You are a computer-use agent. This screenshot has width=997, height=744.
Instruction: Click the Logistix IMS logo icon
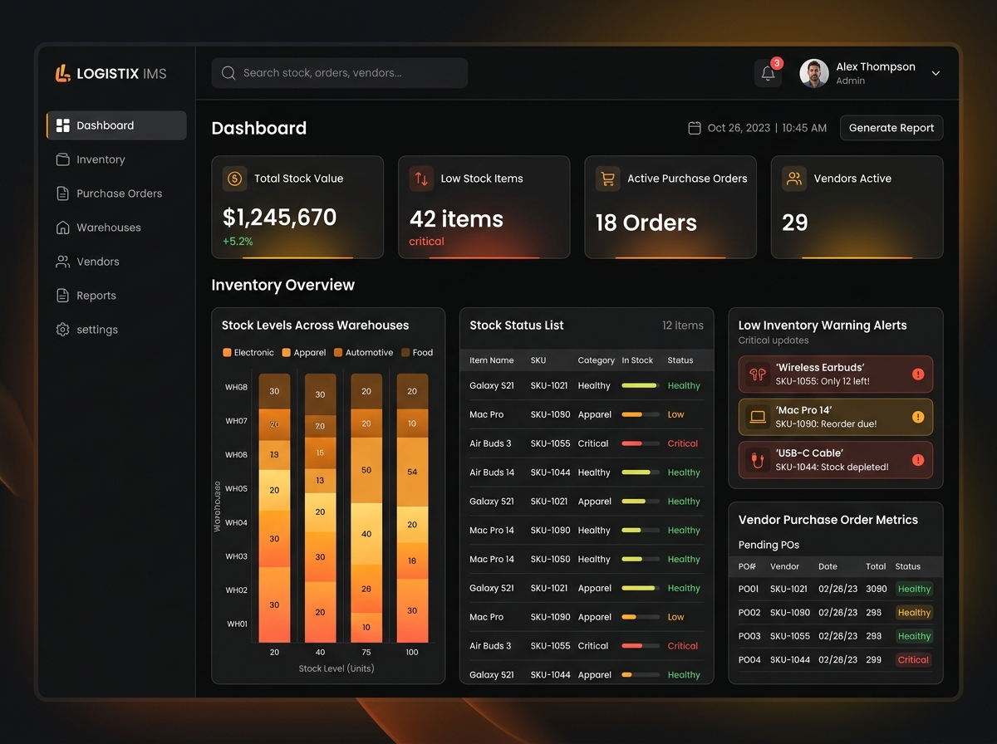click(x=62, y=73)
